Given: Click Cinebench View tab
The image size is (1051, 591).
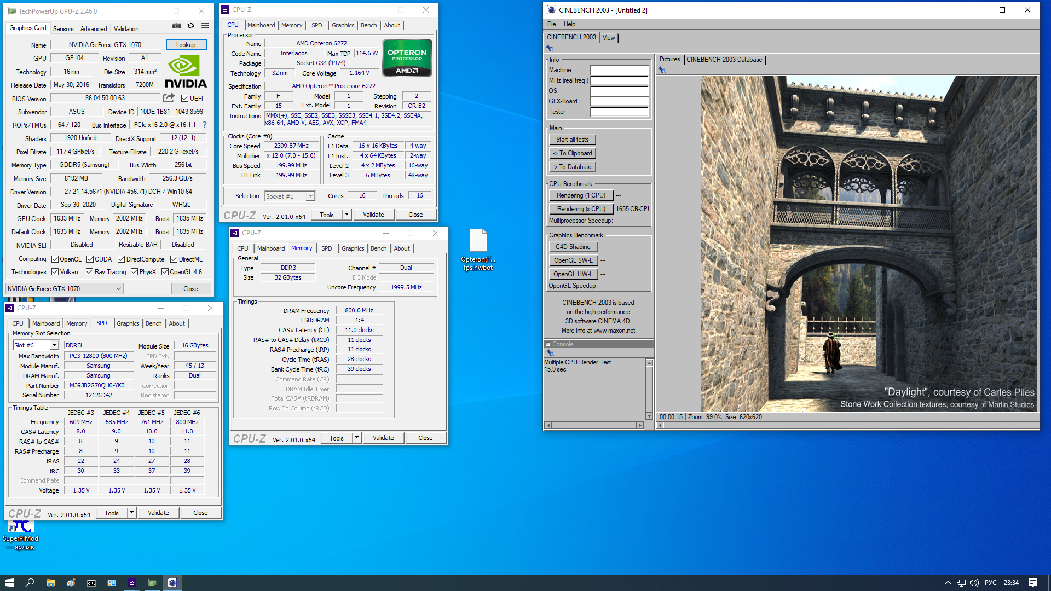Looking at the screenshot, I should 609,38.
